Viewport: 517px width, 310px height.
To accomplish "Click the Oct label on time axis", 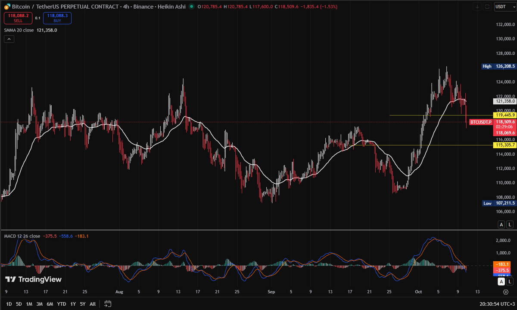I will click(418, 292).
